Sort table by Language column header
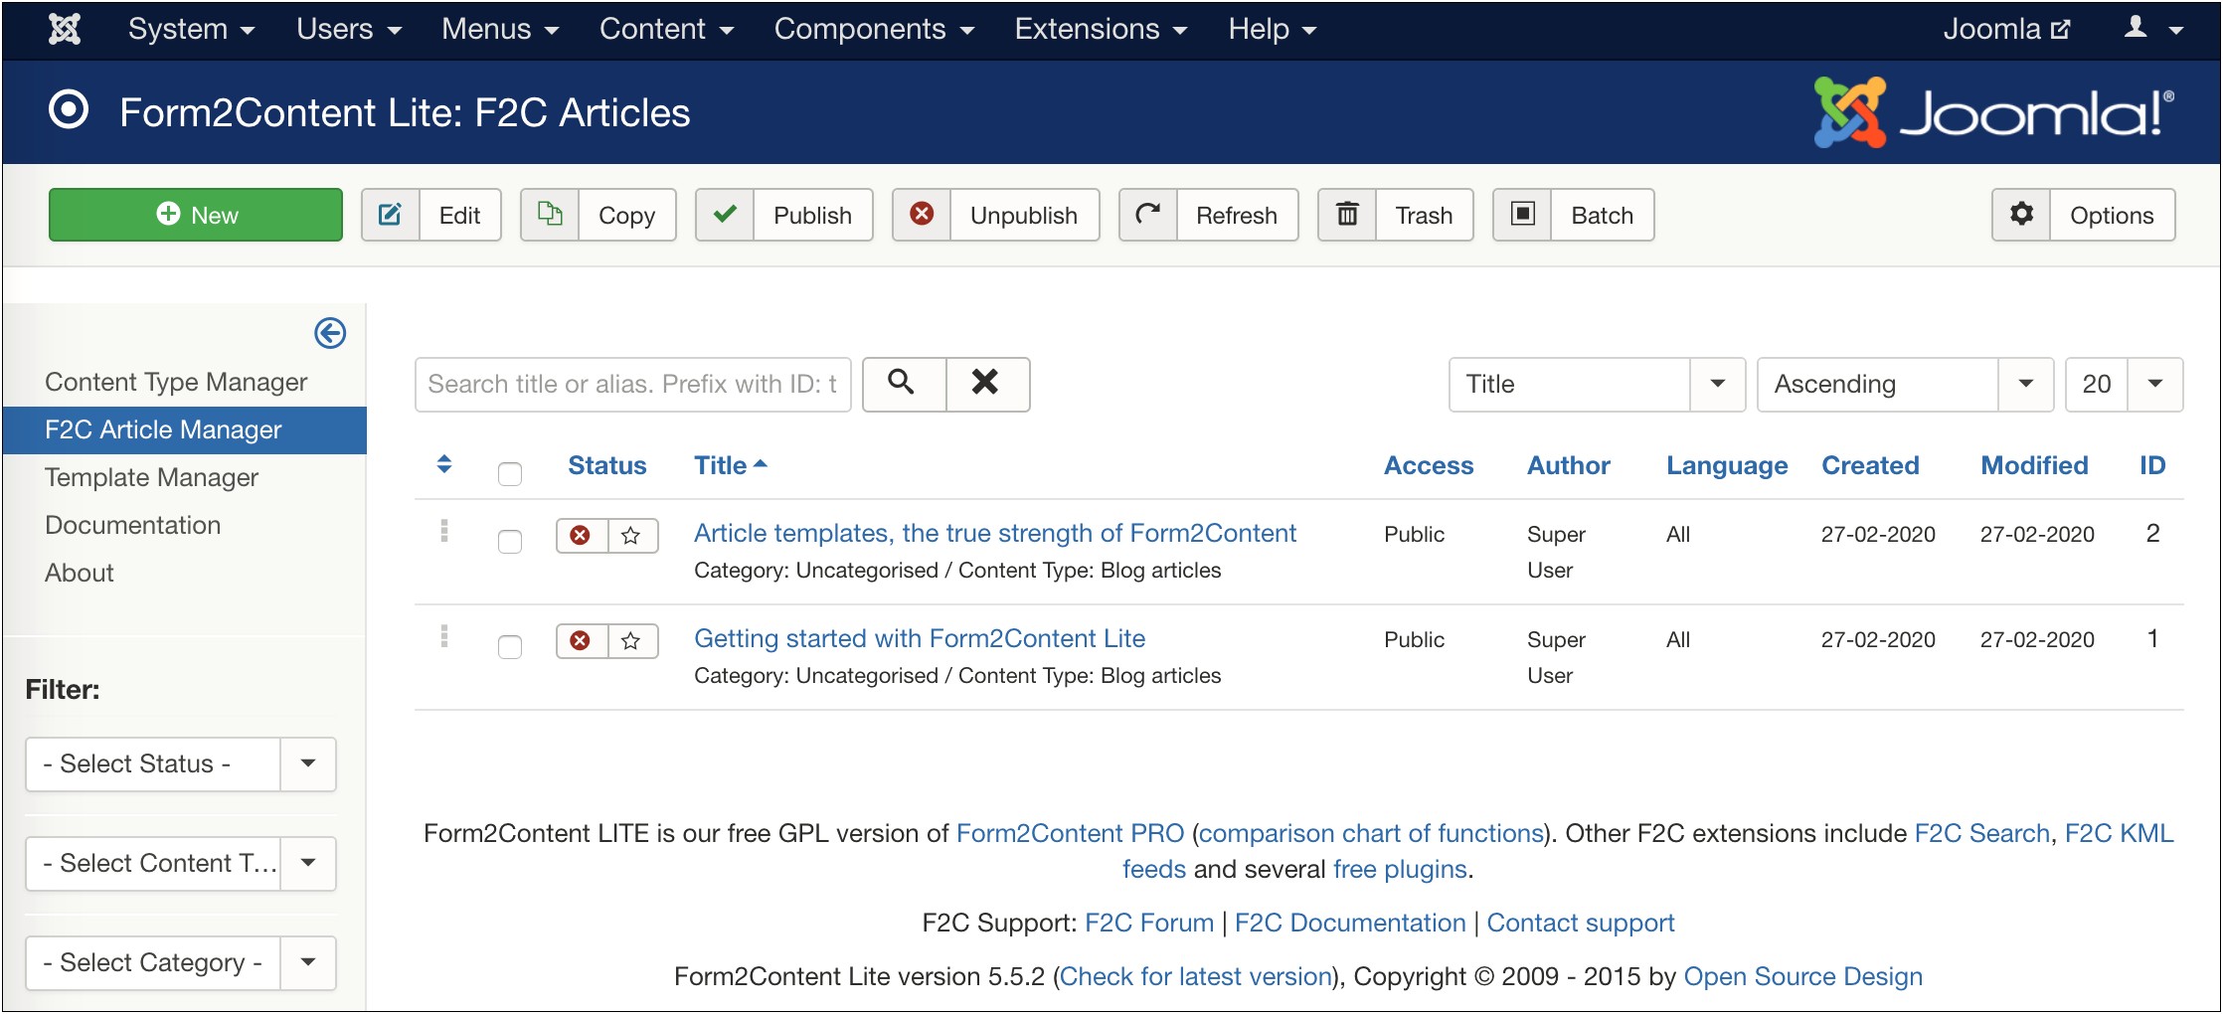Screen dimensions: 2223x1014 coord(1727,465)
